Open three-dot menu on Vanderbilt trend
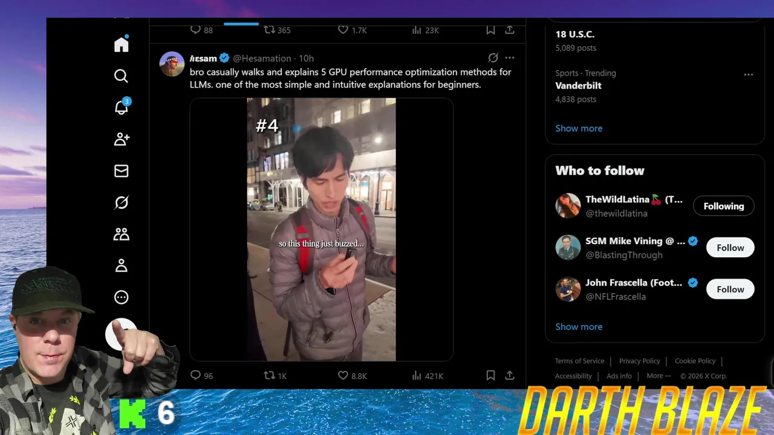The width and height of the screenshot is (774, 435). tap(748, 74)
